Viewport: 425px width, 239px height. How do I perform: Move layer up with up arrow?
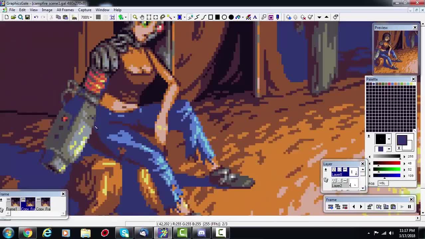pos(327,17)
